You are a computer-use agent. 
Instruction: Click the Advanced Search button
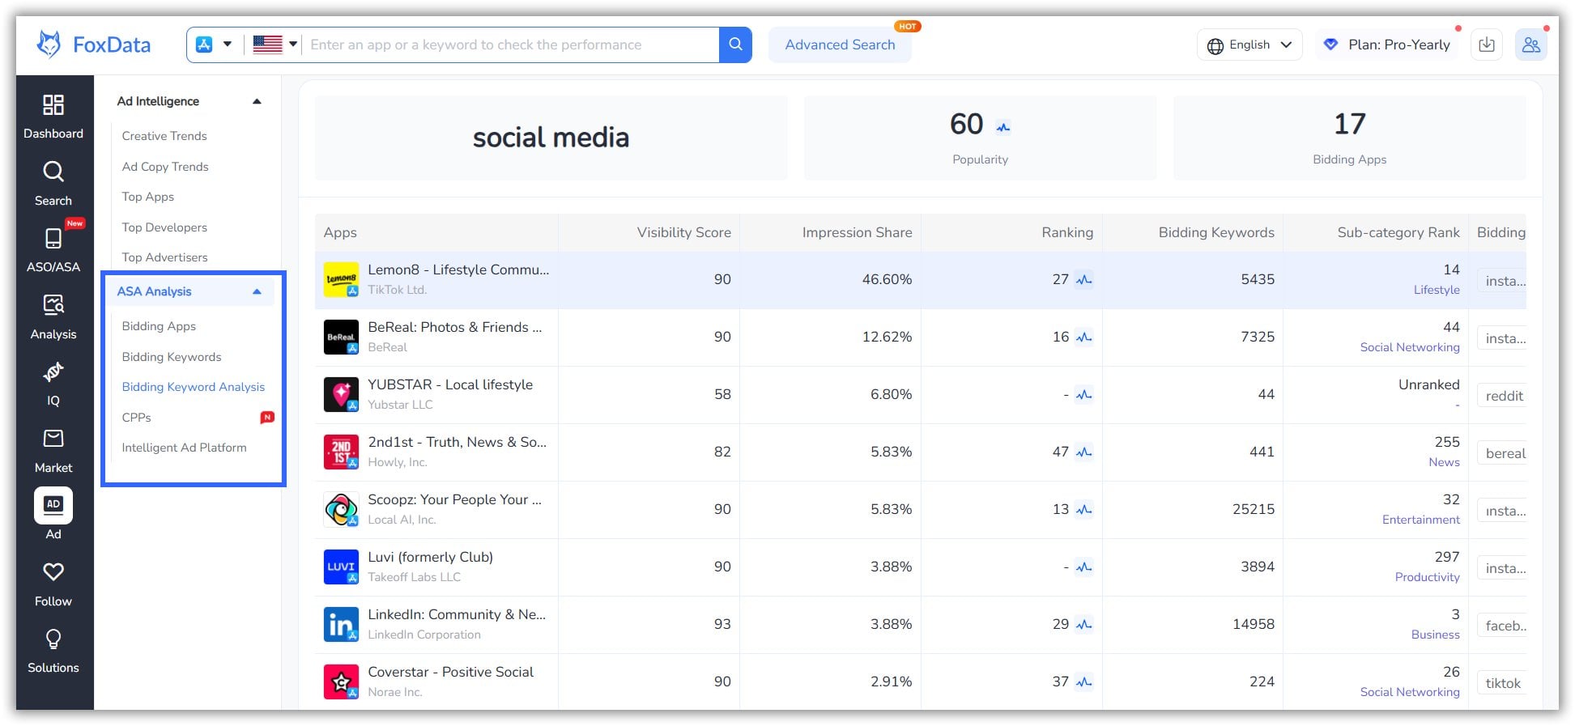point(840,45)
